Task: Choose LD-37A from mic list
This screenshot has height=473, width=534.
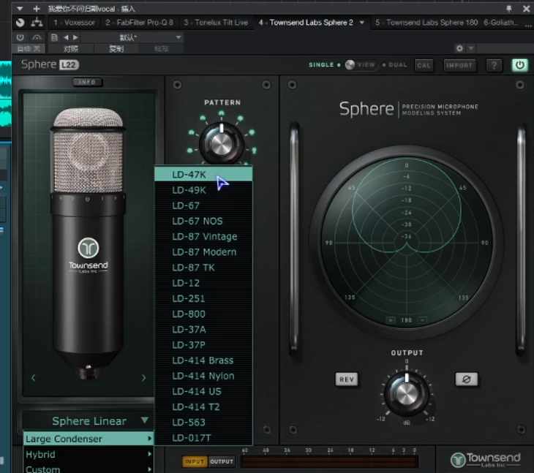Action: pyautogui.click(x=203, y=330)
